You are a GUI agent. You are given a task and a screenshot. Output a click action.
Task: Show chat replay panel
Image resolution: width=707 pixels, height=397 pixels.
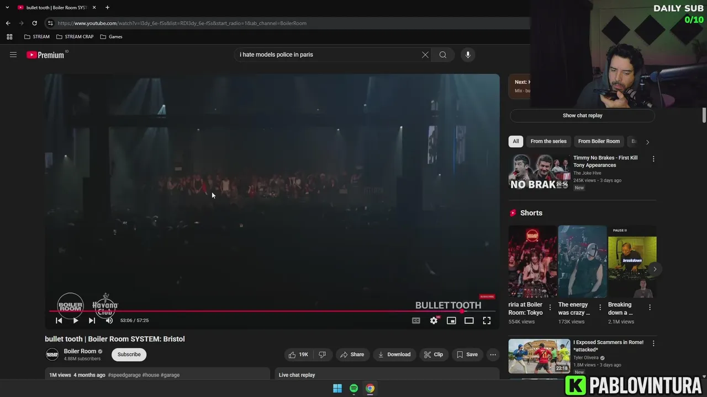pyautogui.click(x=582, y=116)
